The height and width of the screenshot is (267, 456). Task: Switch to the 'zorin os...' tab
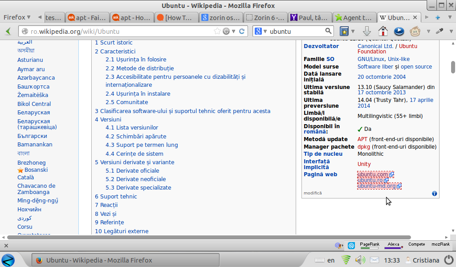click(221, 18)
